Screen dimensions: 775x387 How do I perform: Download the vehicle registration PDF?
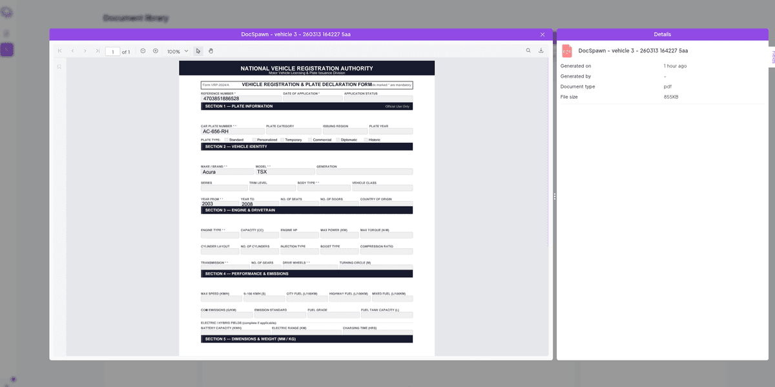[541, 50]
